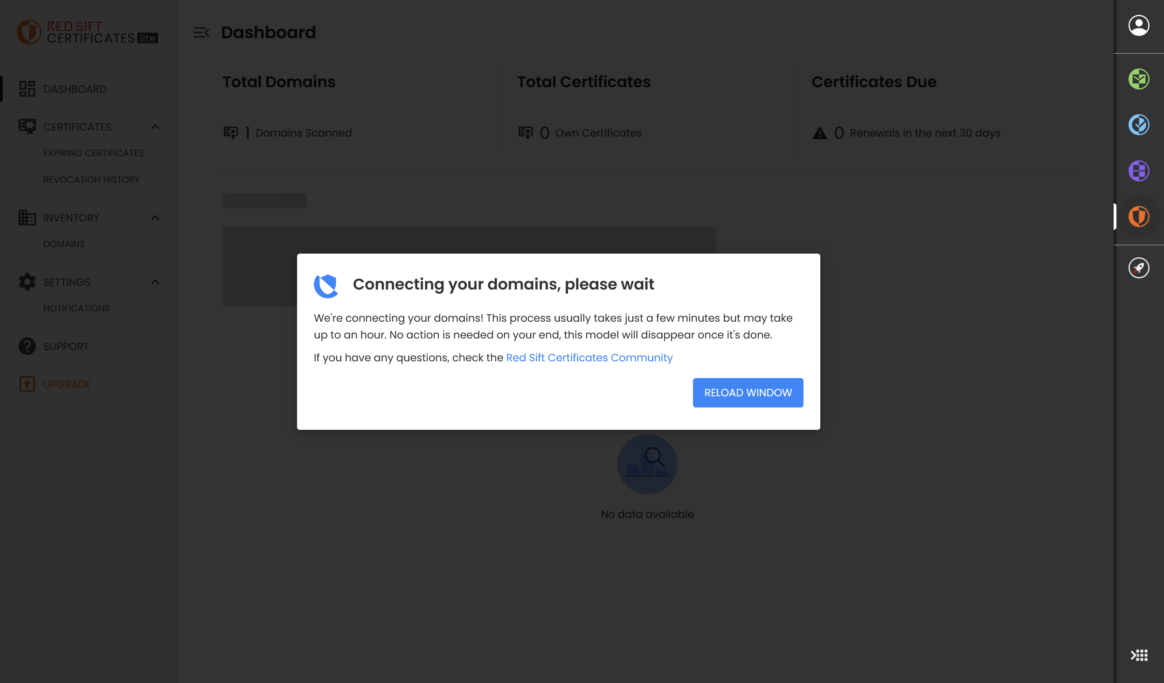Collapse the Inventory menu section chevron
The image size is (1164, 683).
pos(155,218)
